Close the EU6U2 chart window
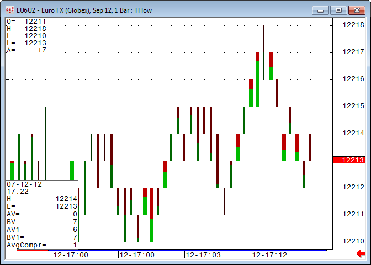Screen dimensions: 371x265 (x=356, y=10)
